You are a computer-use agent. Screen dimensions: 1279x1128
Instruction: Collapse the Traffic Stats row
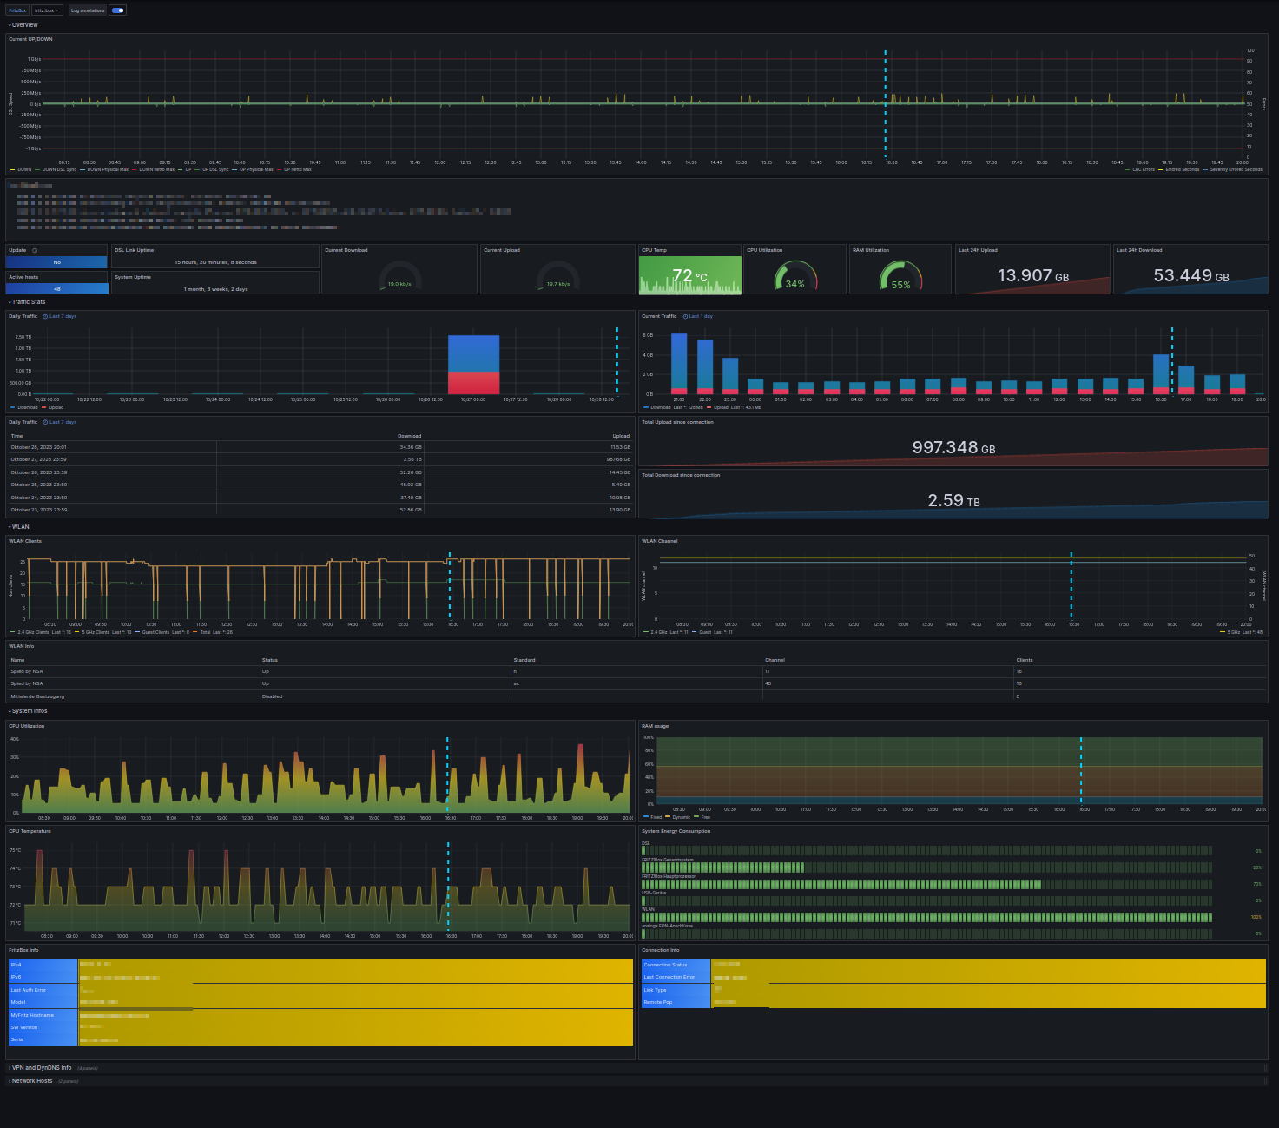(x=27, y=302)
